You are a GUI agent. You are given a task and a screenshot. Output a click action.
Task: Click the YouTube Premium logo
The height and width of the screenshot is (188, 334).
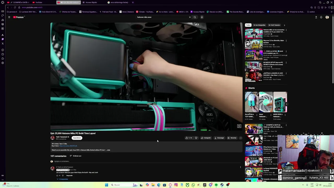point(18,17)
